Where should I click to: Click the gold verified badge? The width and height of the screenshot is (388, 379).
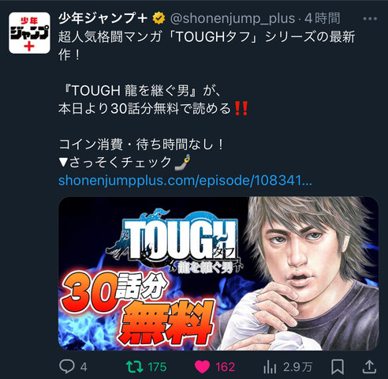(159, 18)
